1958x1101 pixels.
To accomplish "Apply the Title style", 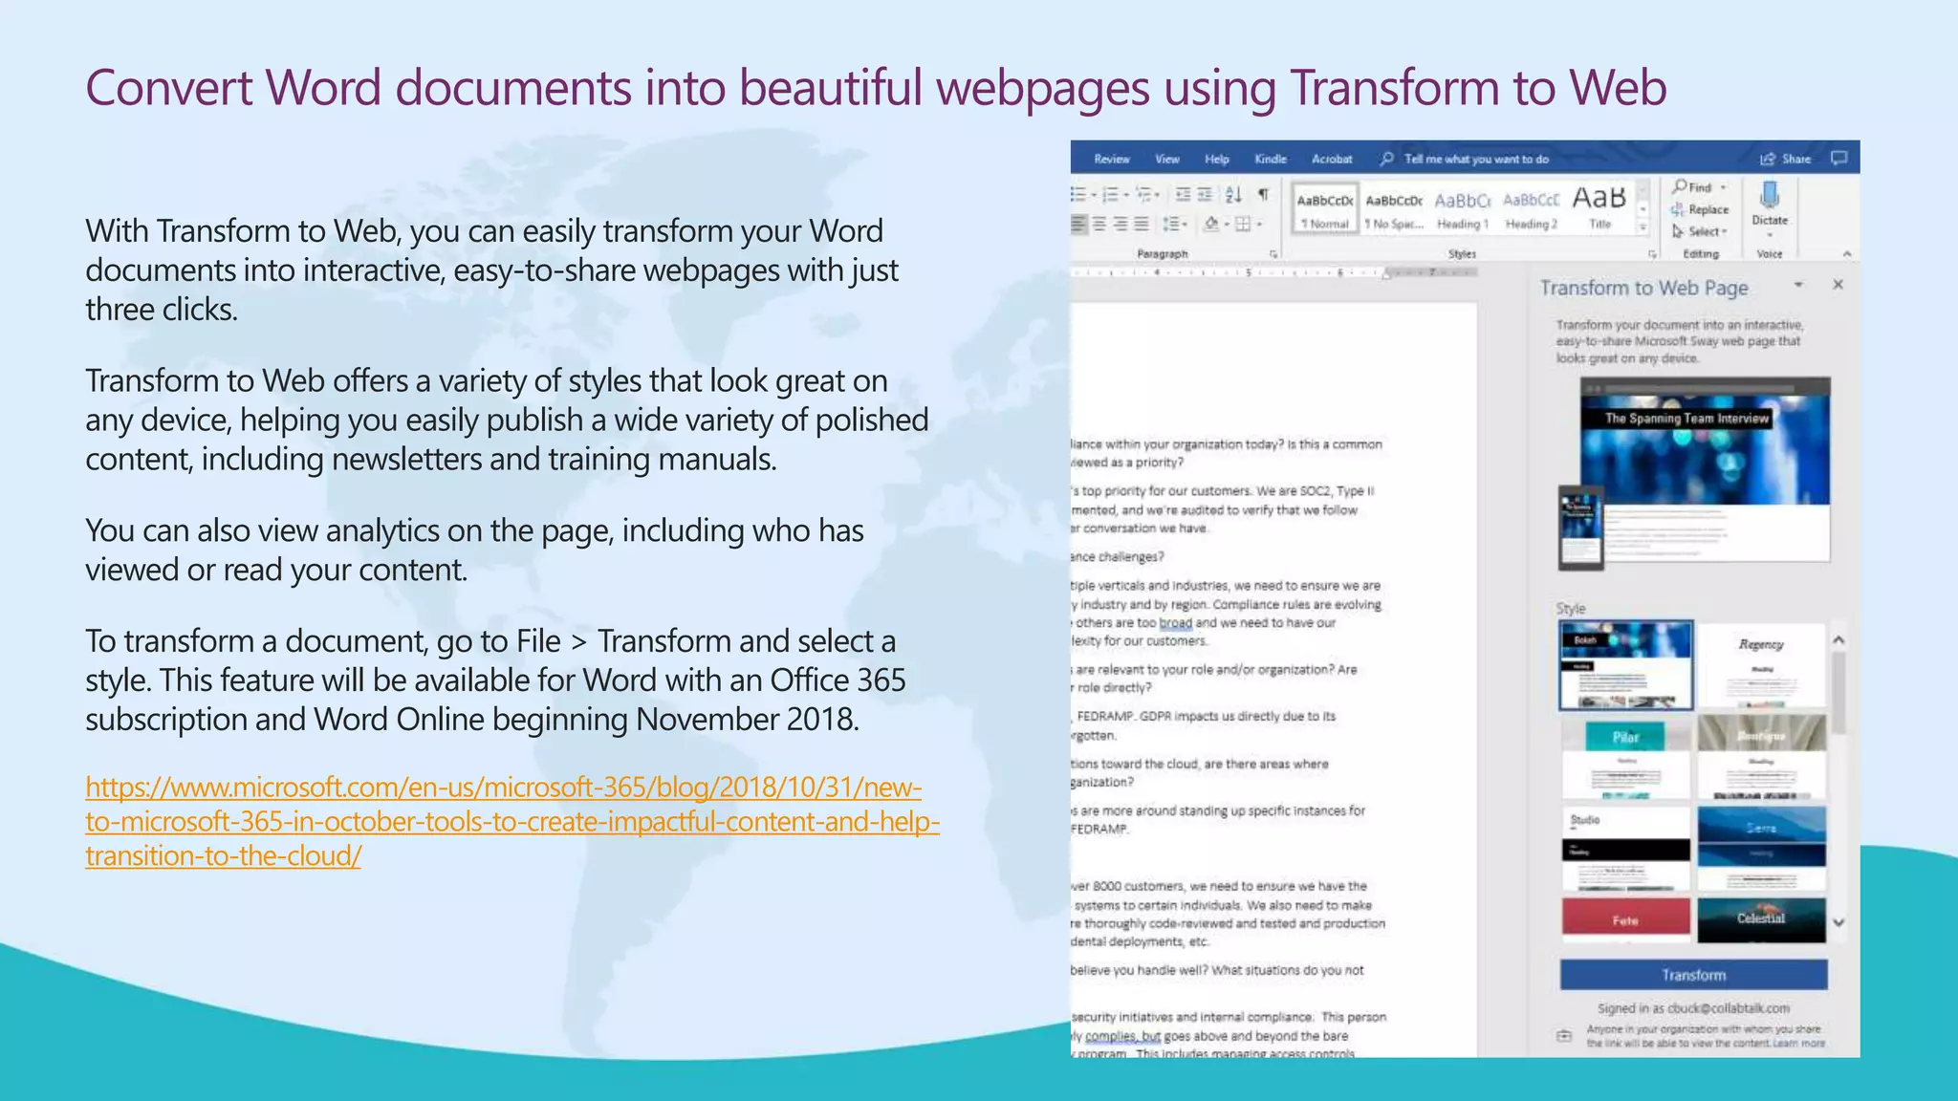I will [x=1599, y=208].
